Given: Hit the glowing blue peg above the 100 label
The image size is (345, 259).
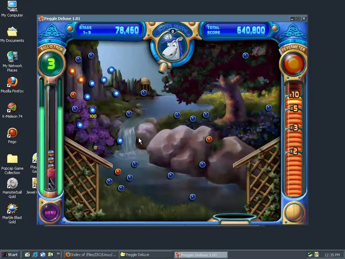Looking at the screenshot, I should tap(93, 110).
